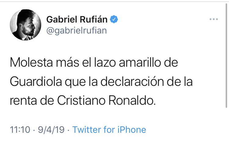Screen dimensions: 229x141
Task: Click the 9/4/19 tweet date
Action: coord(52,130)
